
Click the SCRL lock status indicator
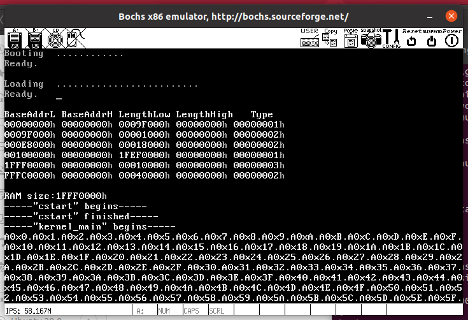point(216,311)
